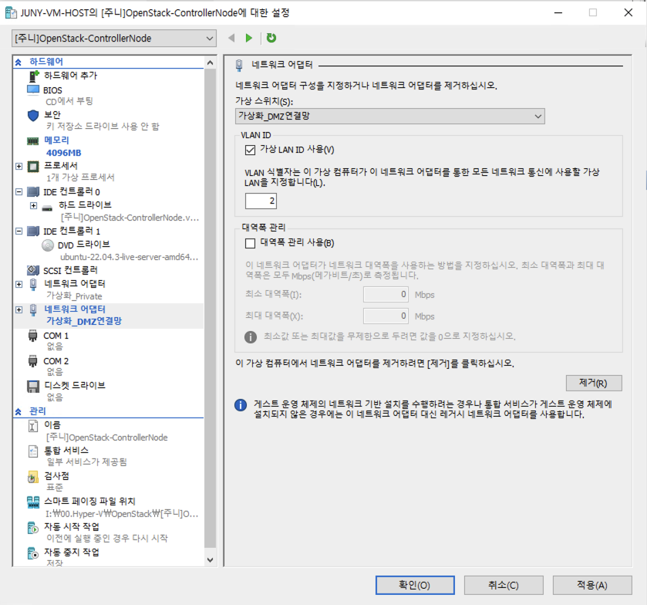Click the 취소(C) button
The width and height of the screenshot is (647, 605).
point(504,585)
